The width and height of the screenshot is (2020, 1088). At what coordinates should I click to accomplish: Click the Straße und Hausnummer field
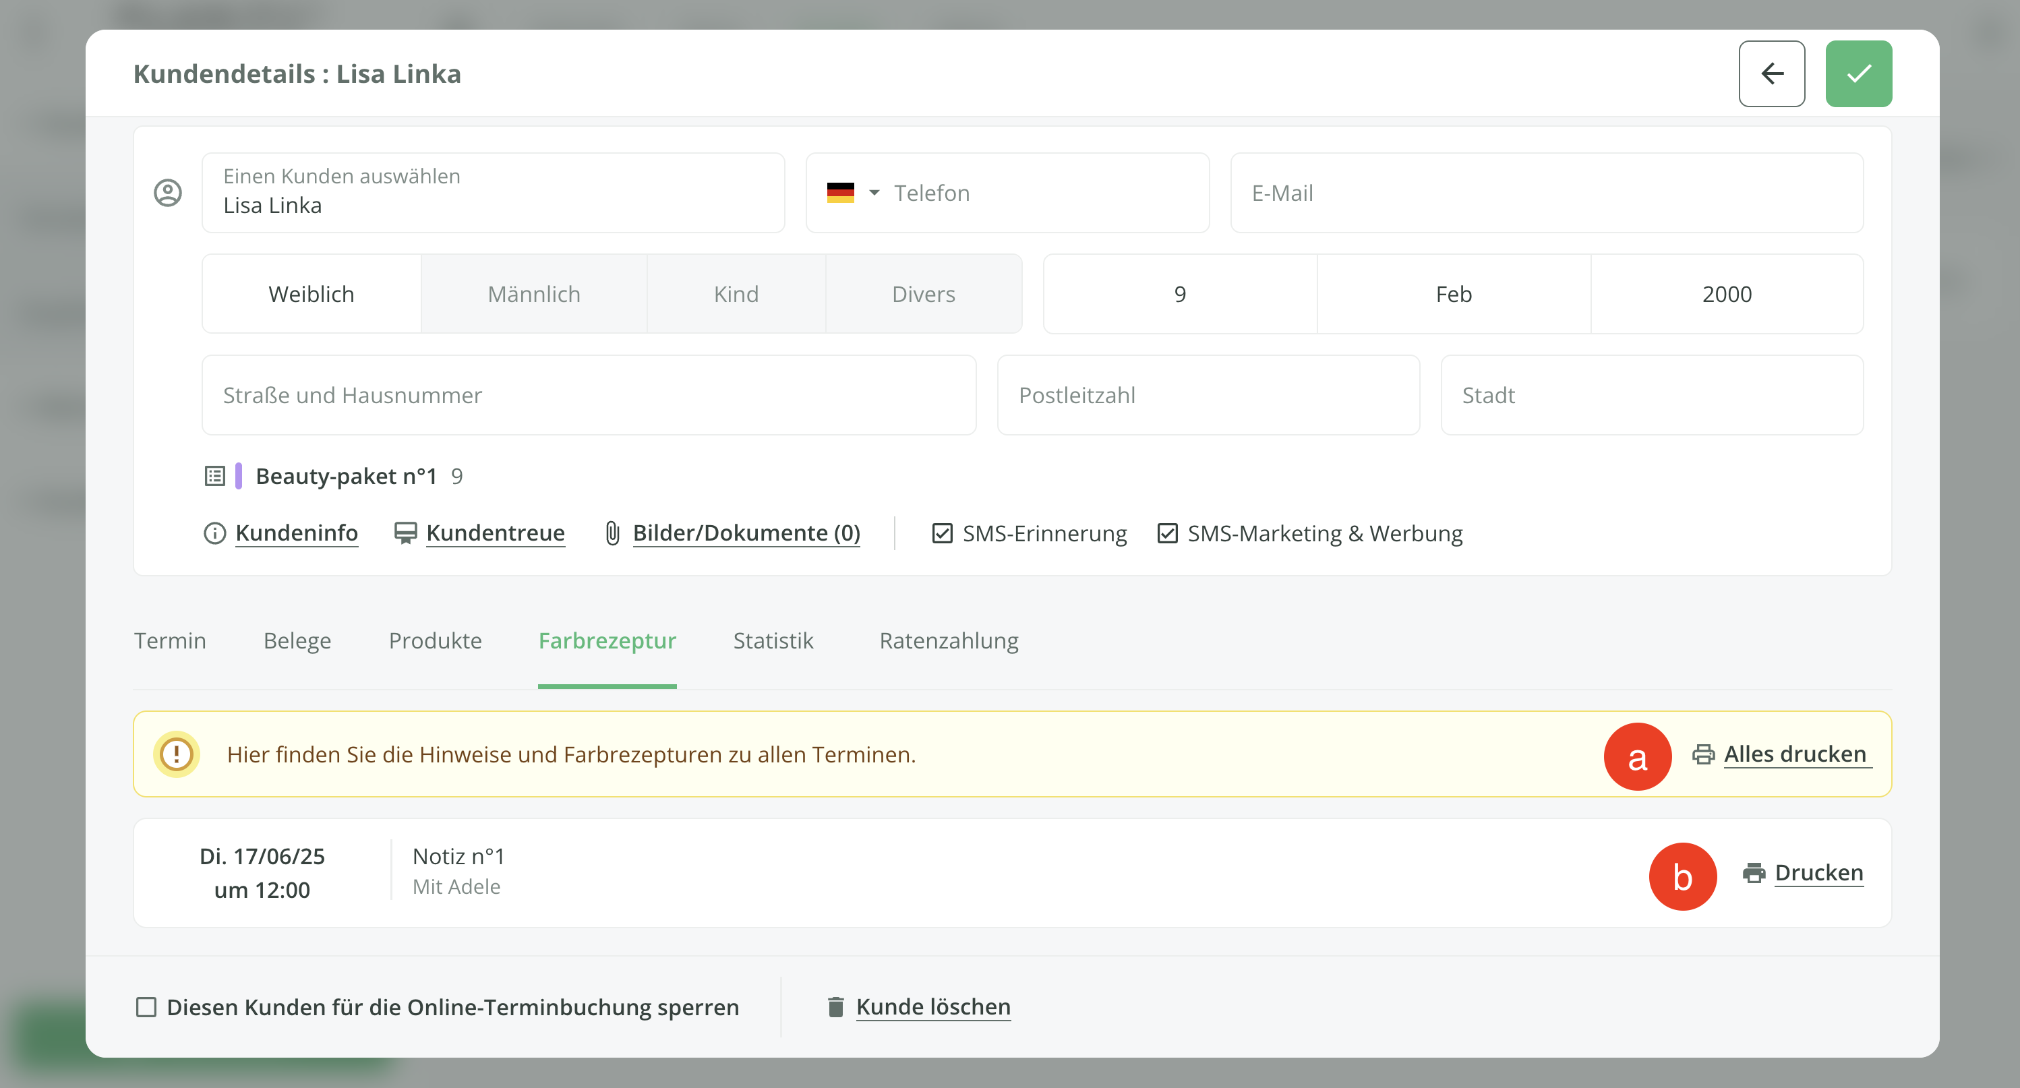[x=588, y=395]
